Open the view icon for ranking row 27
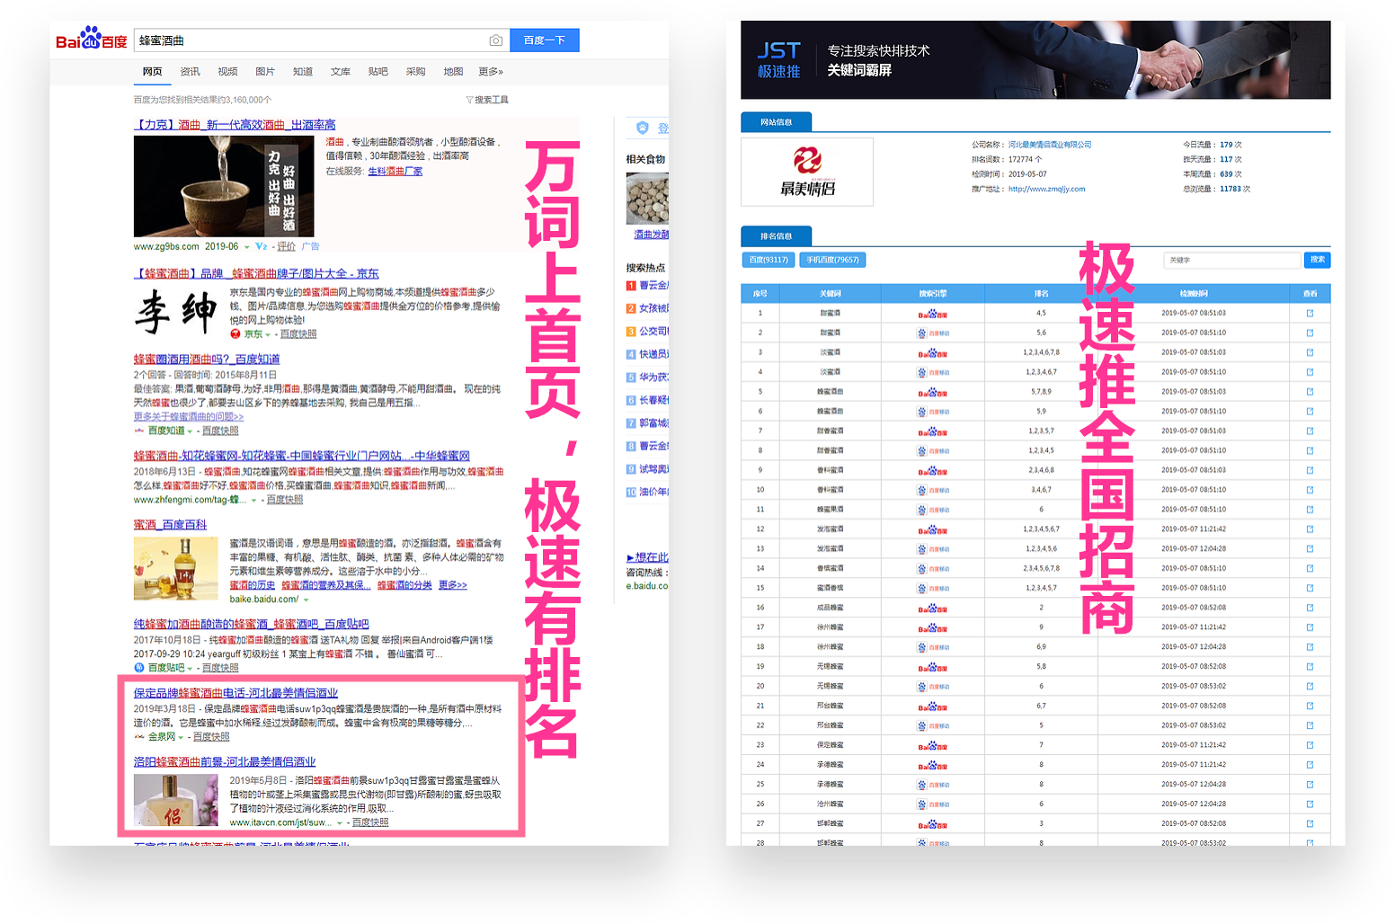Image resolution: width=1395 pixels, height=924 pixels. click(1310, 823)
